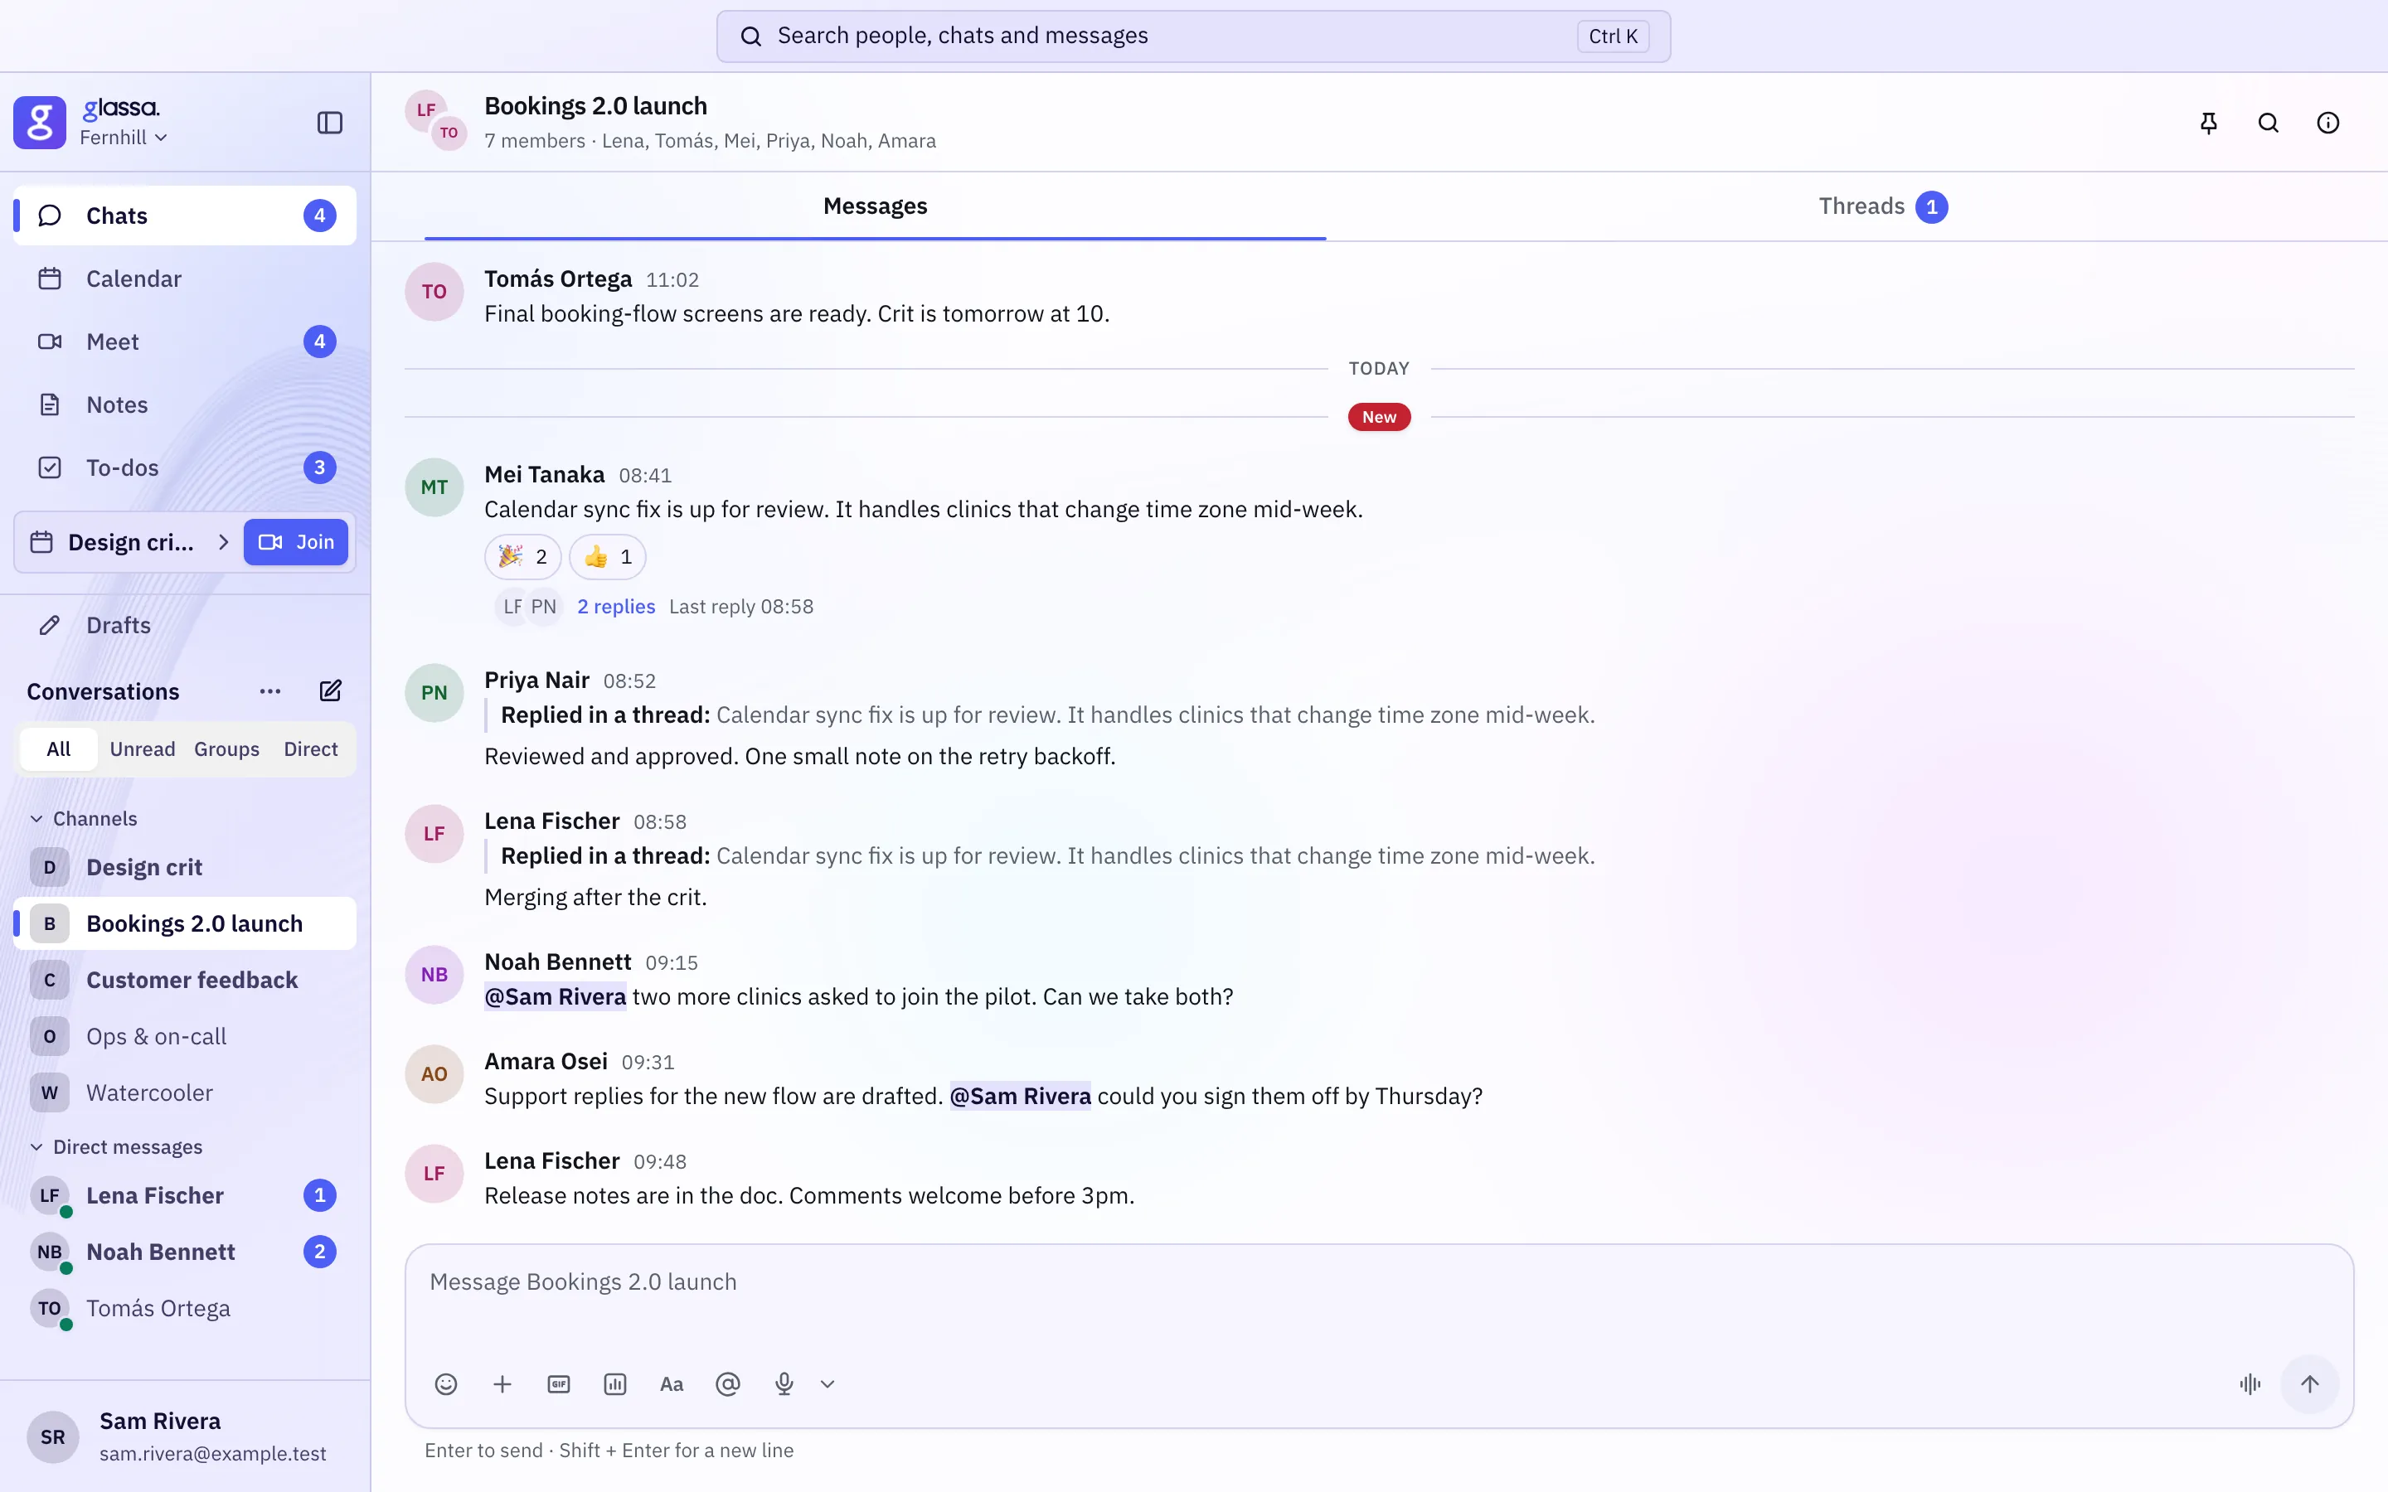Record a voice message with the microphone
Image resolution: width=2388 pixels, height=1492 pixels.
coord(784,1384)
